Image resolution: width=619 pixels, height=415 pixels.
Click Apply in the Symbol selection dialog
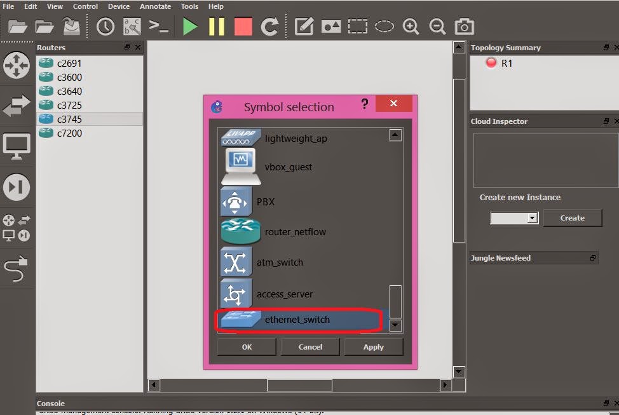click(374, 346)
